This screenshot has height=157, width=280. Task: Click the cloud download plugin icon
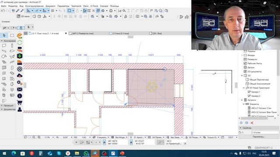pos(20,75)
